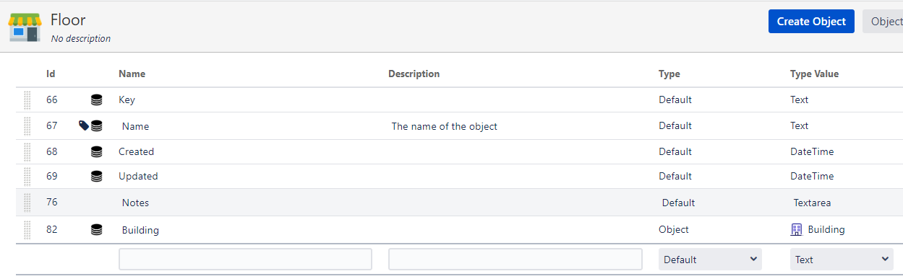Focus the new attribute Description input field

[x=515, y=260]
